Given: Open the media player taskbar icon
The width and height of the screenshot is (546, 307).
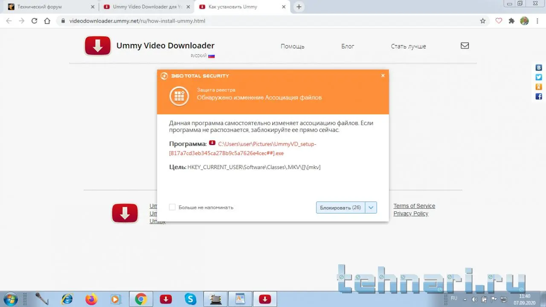Looking at the screenshot, I should (x=115, y=299).
